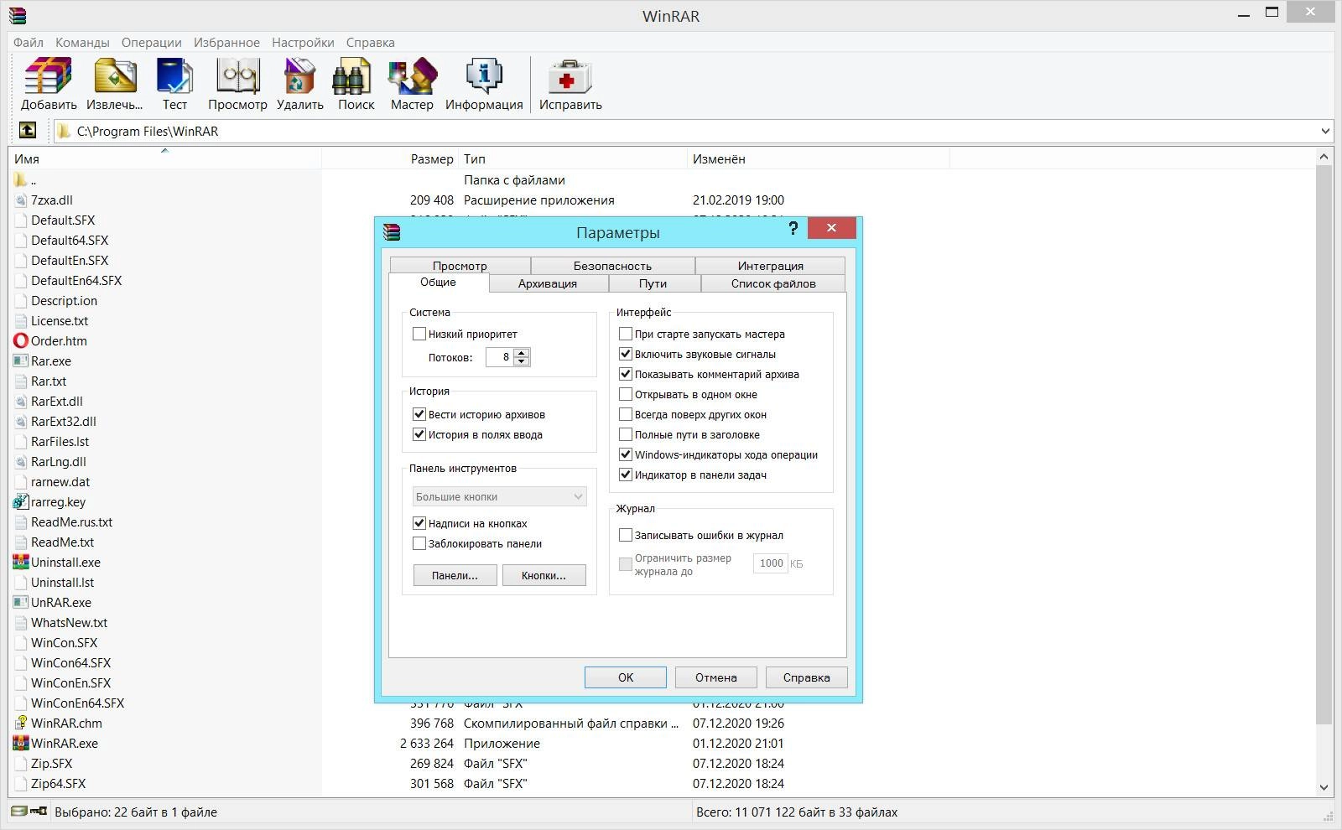
Task: Click the Извлечь toolbar icon
Action: [x=115, y=76]
